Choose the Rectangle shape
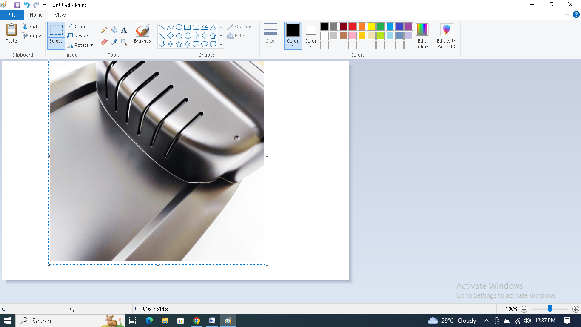 coord(187,27)
